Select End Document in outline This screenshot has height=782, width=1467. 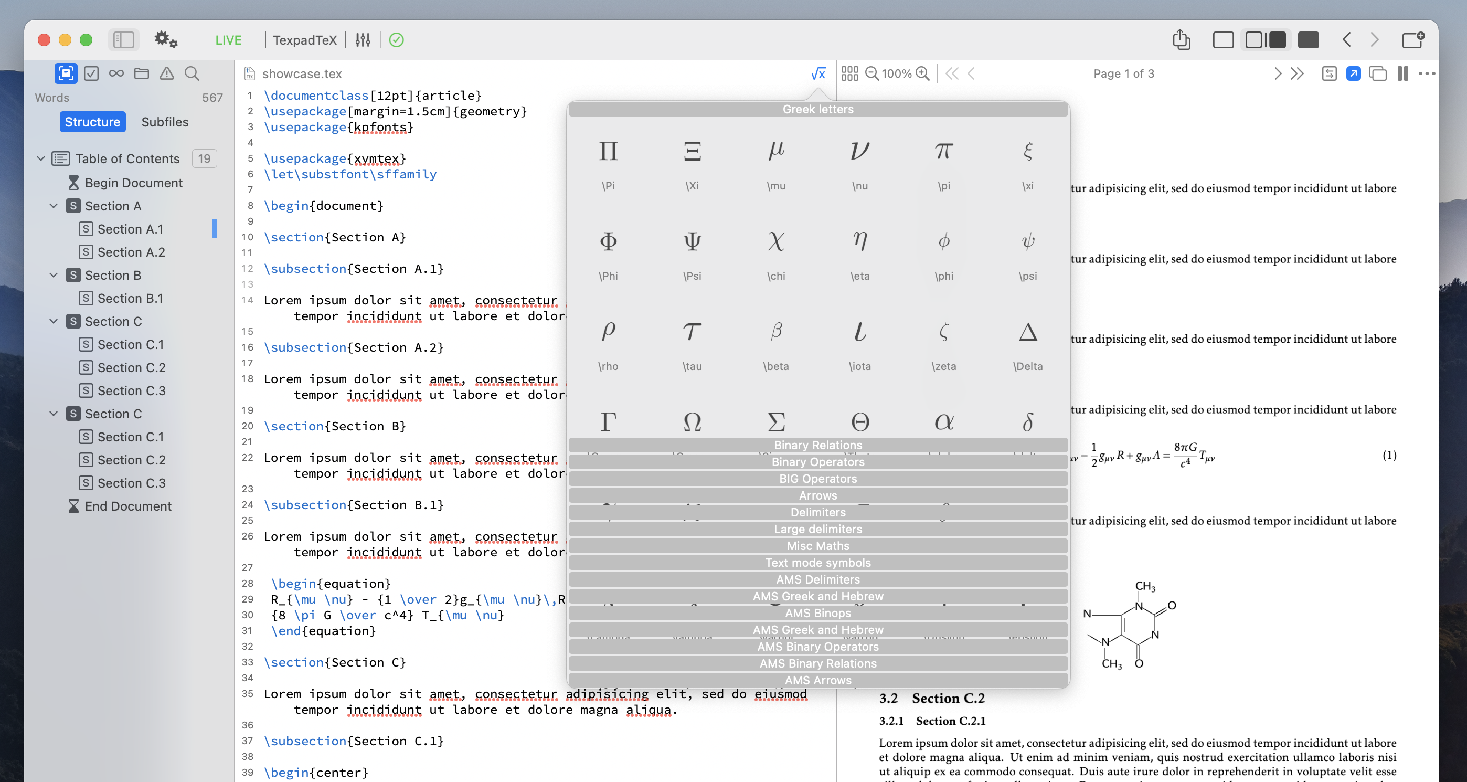click(128, 506)
